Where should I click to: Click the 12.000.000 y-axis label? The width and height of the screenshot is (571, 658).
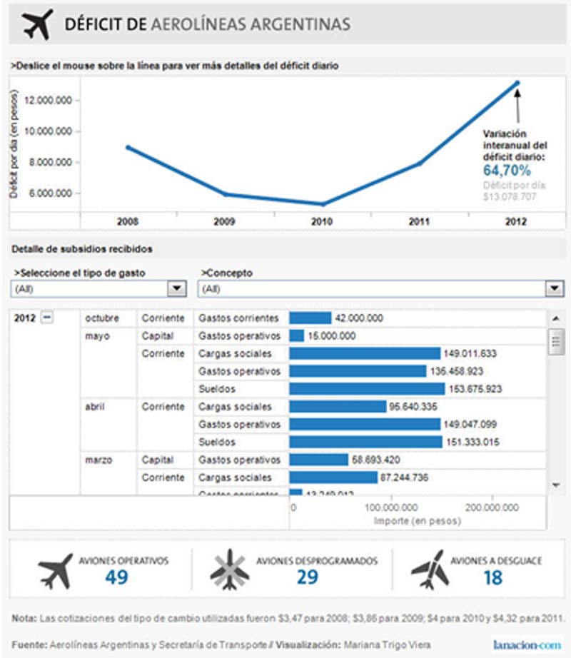49,100
